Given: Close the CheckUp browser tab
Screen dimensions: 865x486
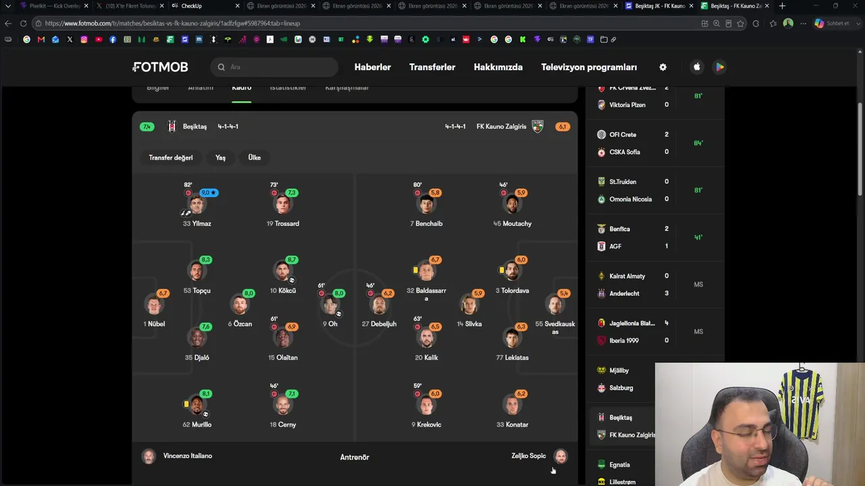Looking at the screenshot, I should coord(237,6).
